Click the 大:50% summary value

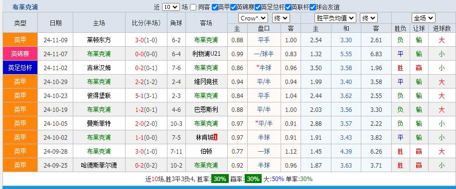(x=274, y=179)
